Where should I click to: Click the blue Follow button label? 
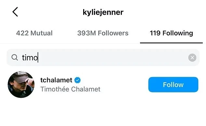173,85
